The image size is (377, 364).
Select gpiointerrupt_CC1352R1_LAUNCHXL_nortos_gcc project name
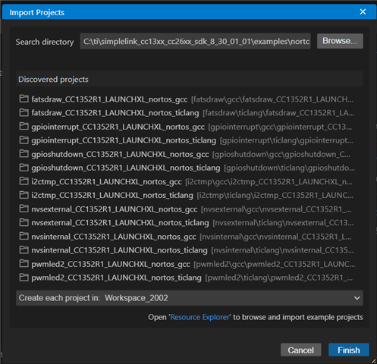pos(118,127)
